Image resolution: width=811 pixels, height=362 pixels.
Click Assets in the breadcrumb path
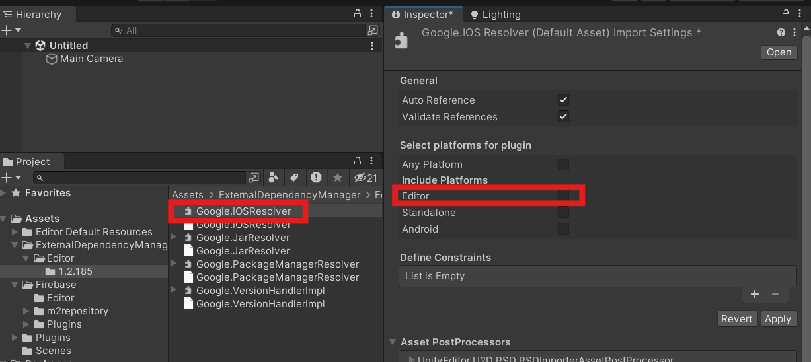[x=188, y=195]
